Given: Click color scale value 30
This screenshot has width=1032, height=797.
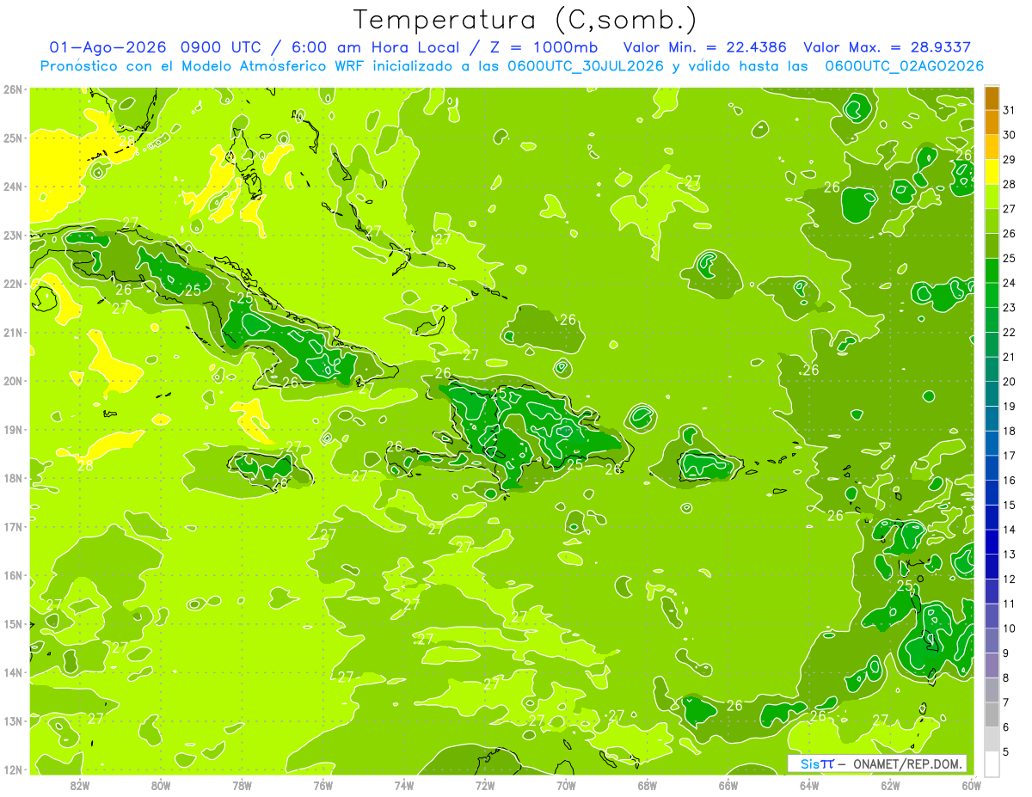Looking at the screenshot, I should point(1009,135).
